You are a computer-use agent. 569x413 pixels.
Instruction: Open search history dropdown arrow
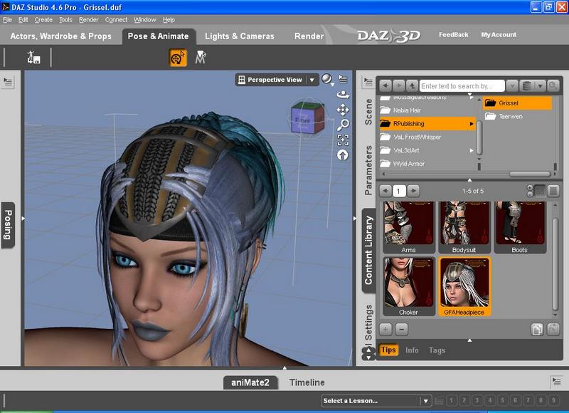(x=512, y=86)
